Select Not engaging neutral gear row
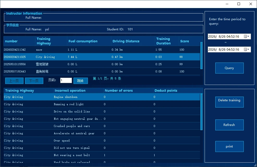 tap(102, 119)
